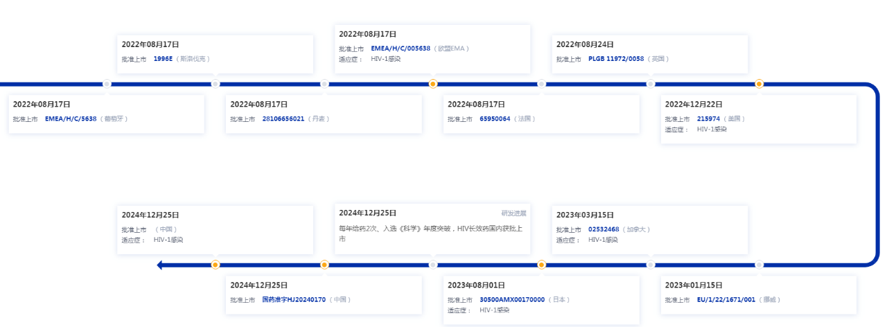Click timeline marker for the 研发进展 news card
The image size is (887, 327).
433,265
